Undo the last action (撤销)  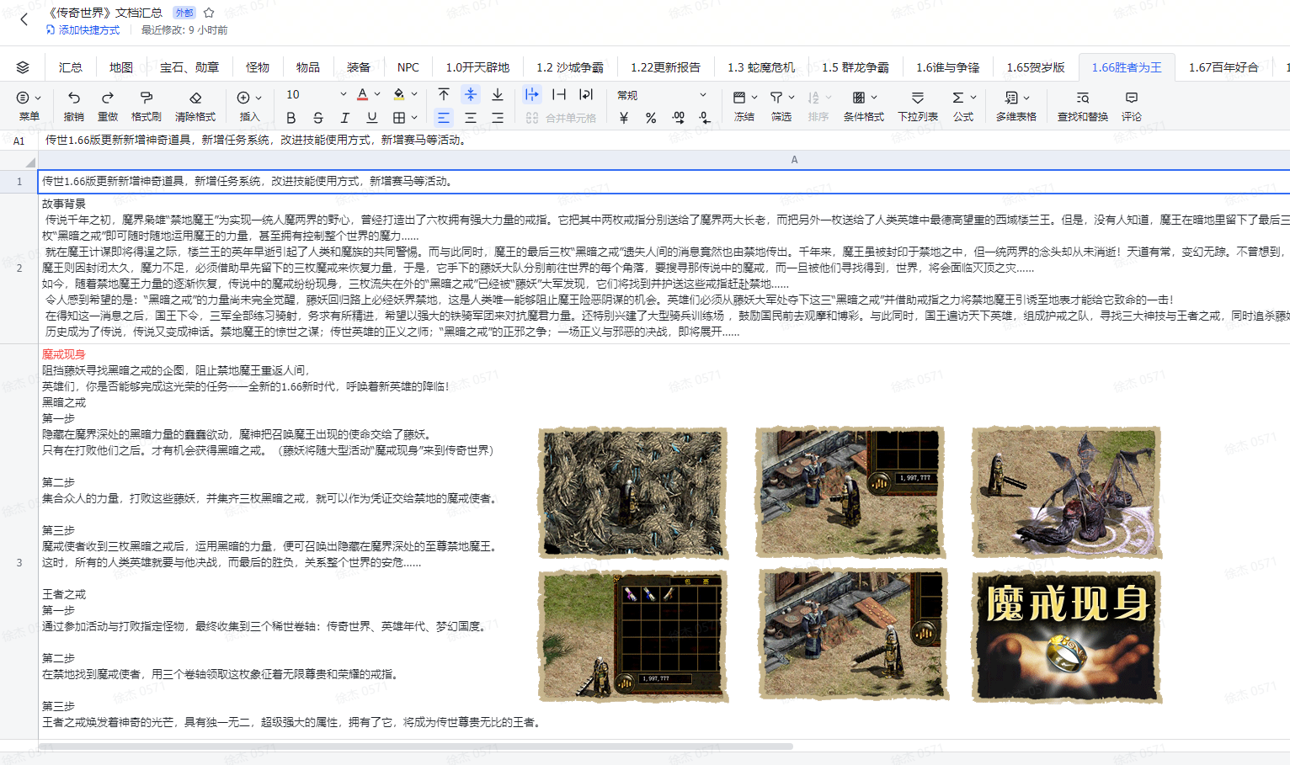[x=74, y=105]
